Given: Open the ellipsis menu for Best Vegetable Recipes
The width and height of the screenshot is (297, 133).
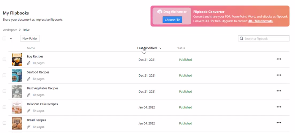Looking at the screenshot, I should (x=279, y=91).
